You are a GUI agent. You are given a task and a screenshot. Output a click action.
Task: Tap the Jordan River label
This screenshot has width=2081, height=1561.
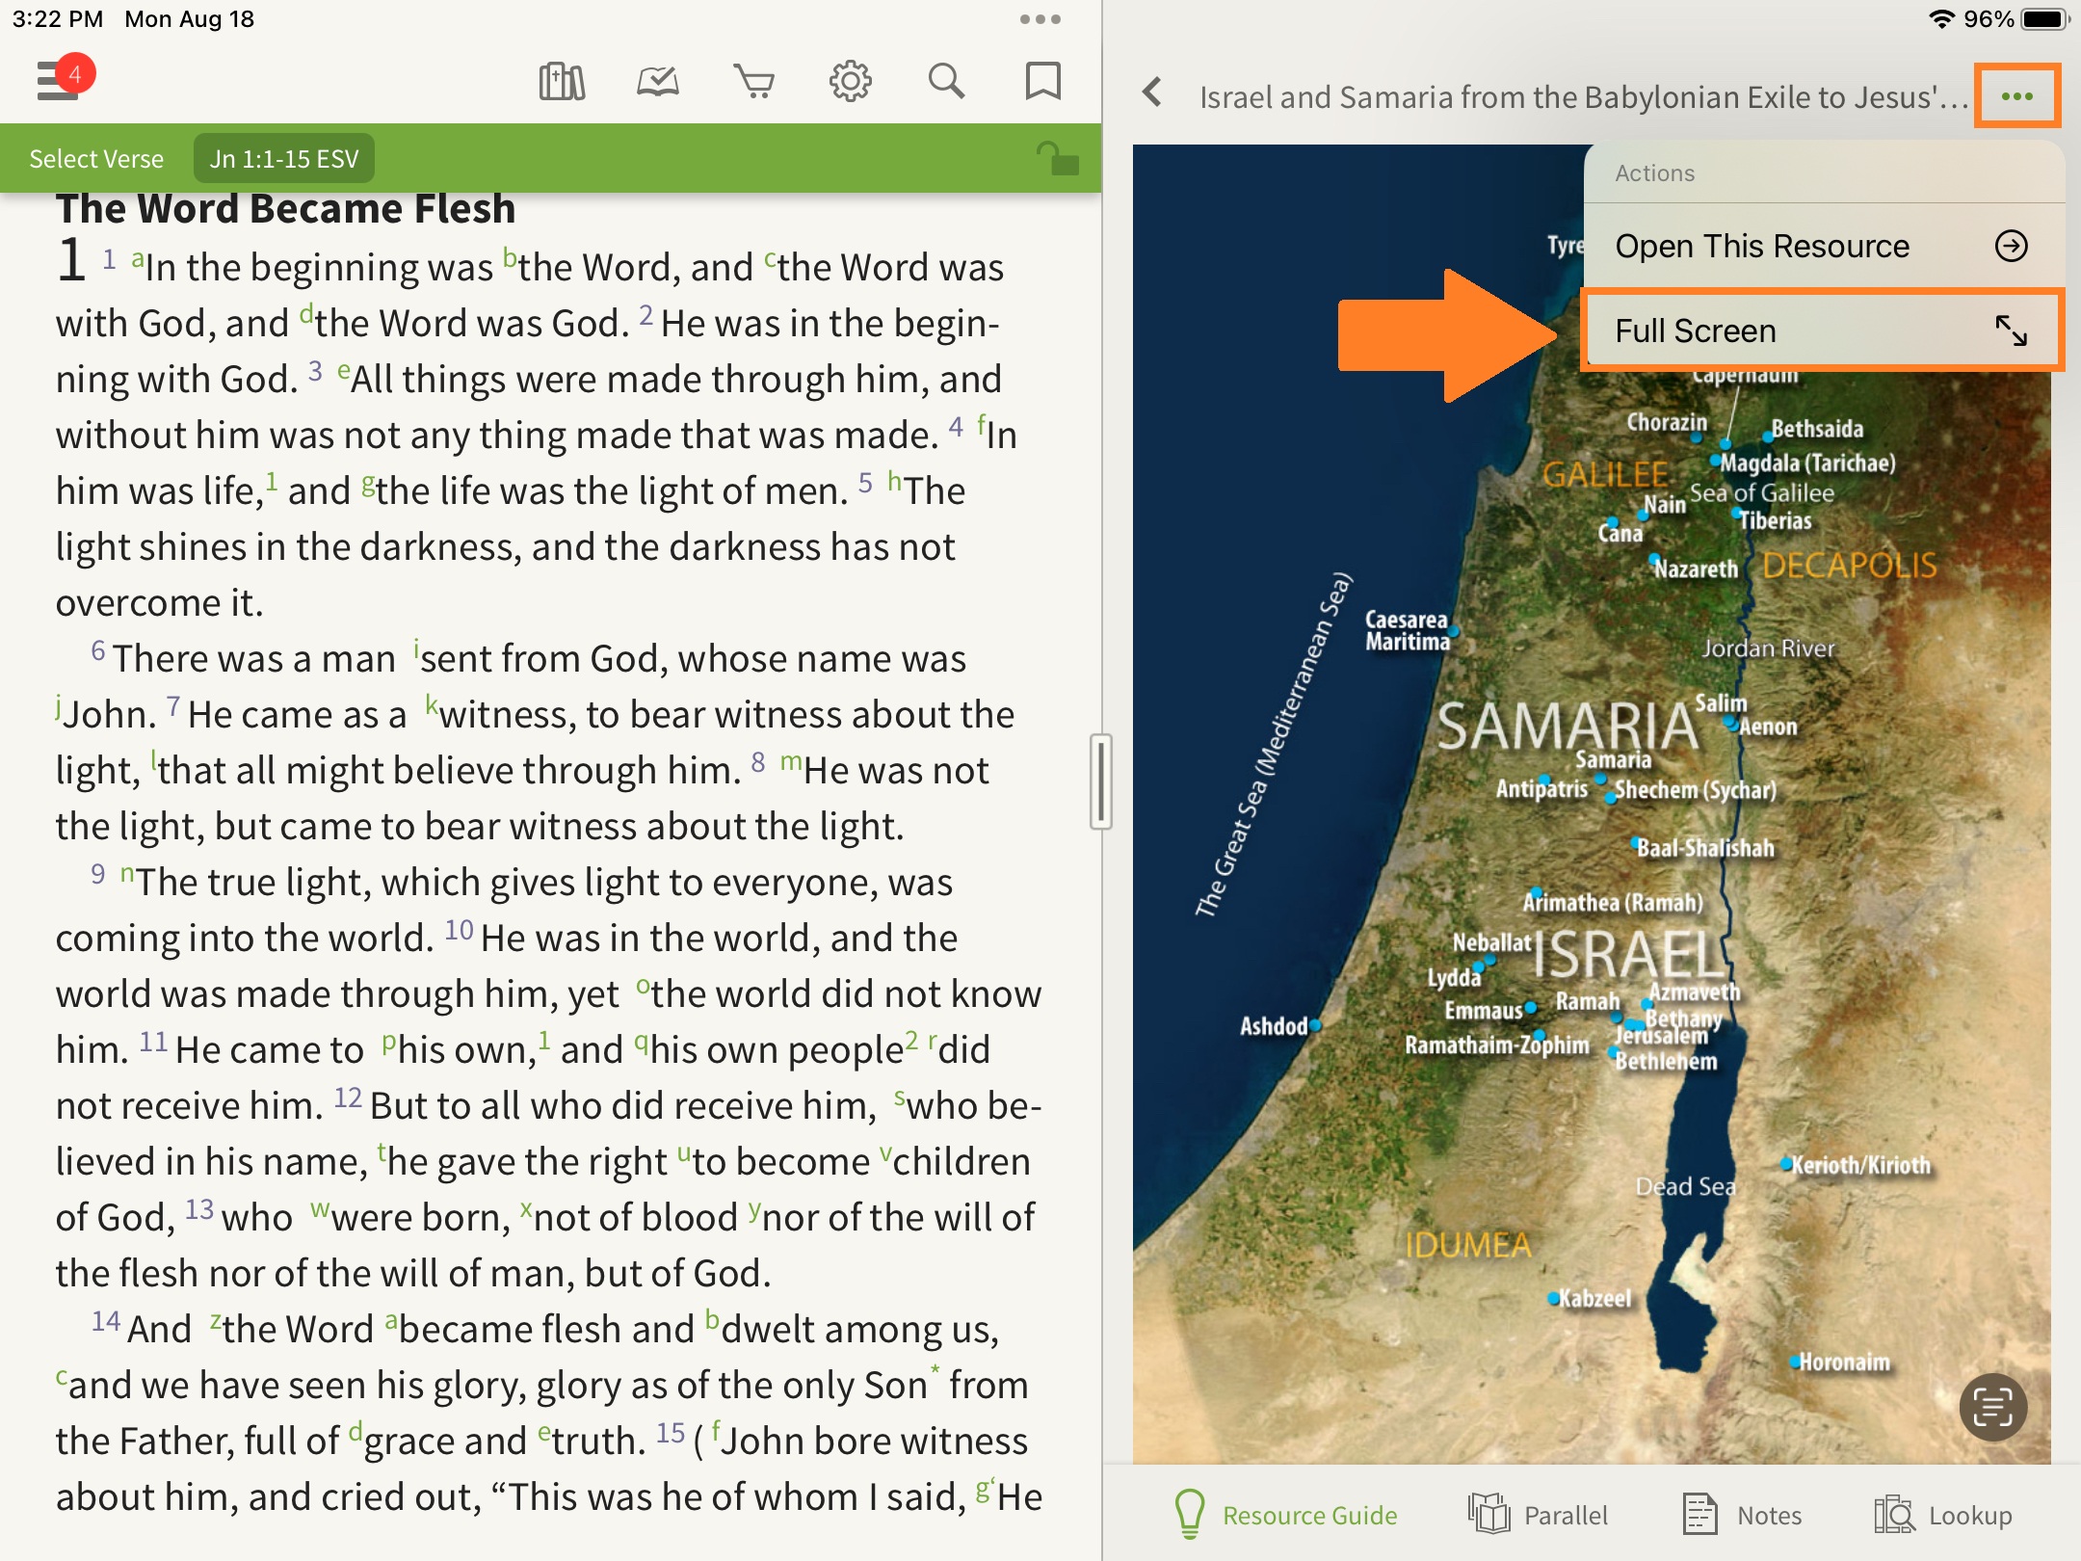pyautogui.click(x=1768, y=648)
